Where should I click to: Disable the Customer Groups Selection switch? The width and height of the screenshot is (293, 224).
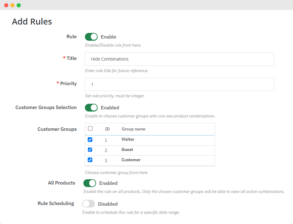pos(91,107)
